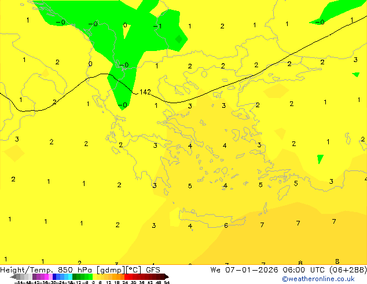Click the "24" label on the color scale
This screenshot has width=367, height=284.
click(x=125, y=282)
